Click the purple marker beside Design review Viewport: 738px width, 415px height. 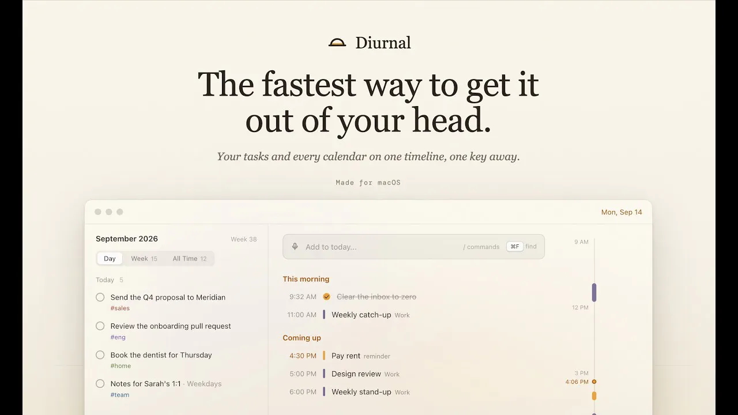pos(324,373)
